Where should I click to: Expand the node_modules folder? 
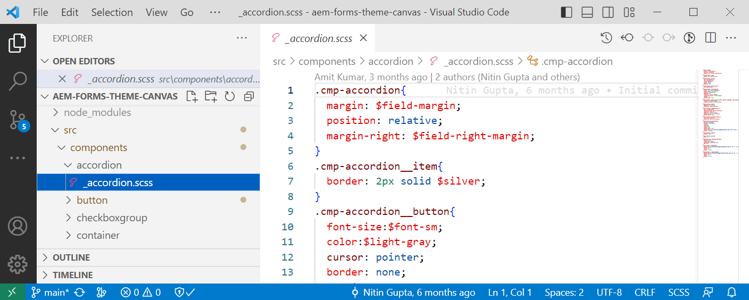97,113
